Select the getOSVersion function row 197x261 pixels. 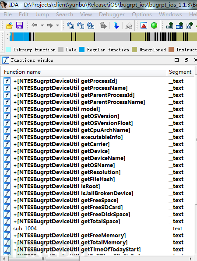(x=98, y=116)
